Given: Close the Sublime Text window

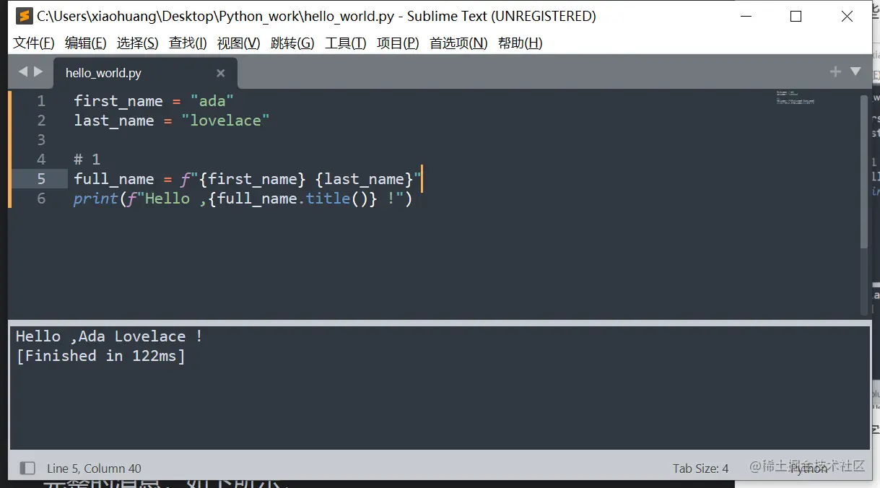Looking at the screenshot, I should tap(847, 16).
